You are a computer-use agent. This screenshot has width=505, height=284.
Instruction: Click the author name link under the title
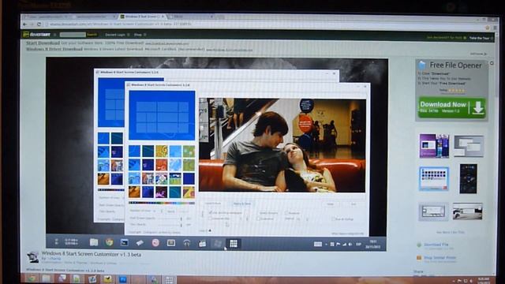(54, 259)
